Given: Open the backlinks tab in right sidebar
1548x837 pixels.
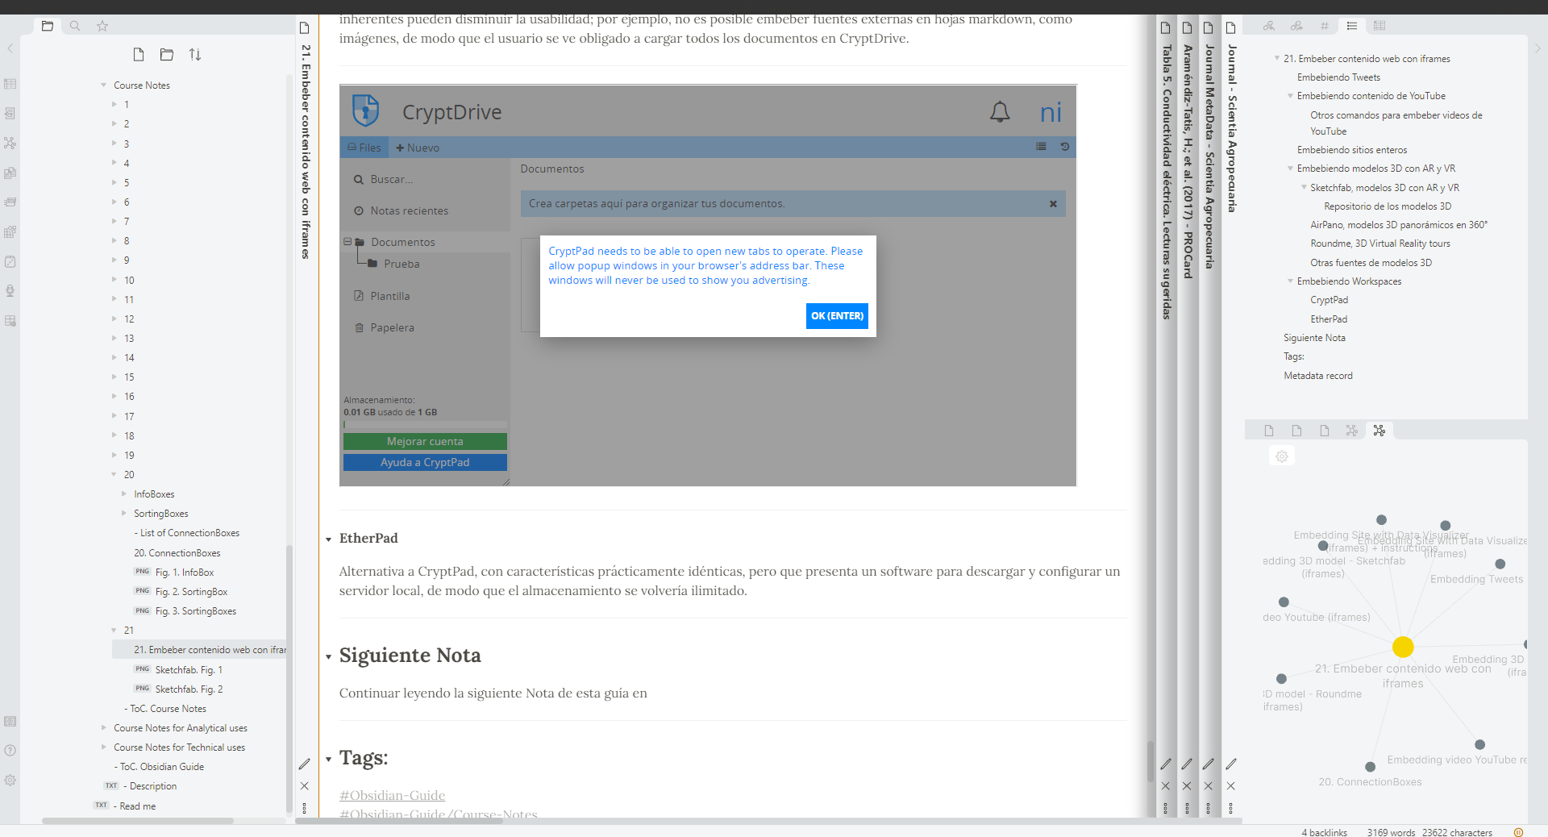Looking at the screenshot, I should (x=1269, y=26).
